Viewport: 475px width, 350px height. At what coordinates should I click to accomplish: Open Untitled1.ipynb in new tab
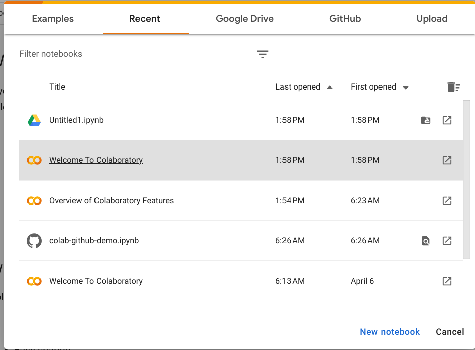pyautogui.click(x=447, y=120)
